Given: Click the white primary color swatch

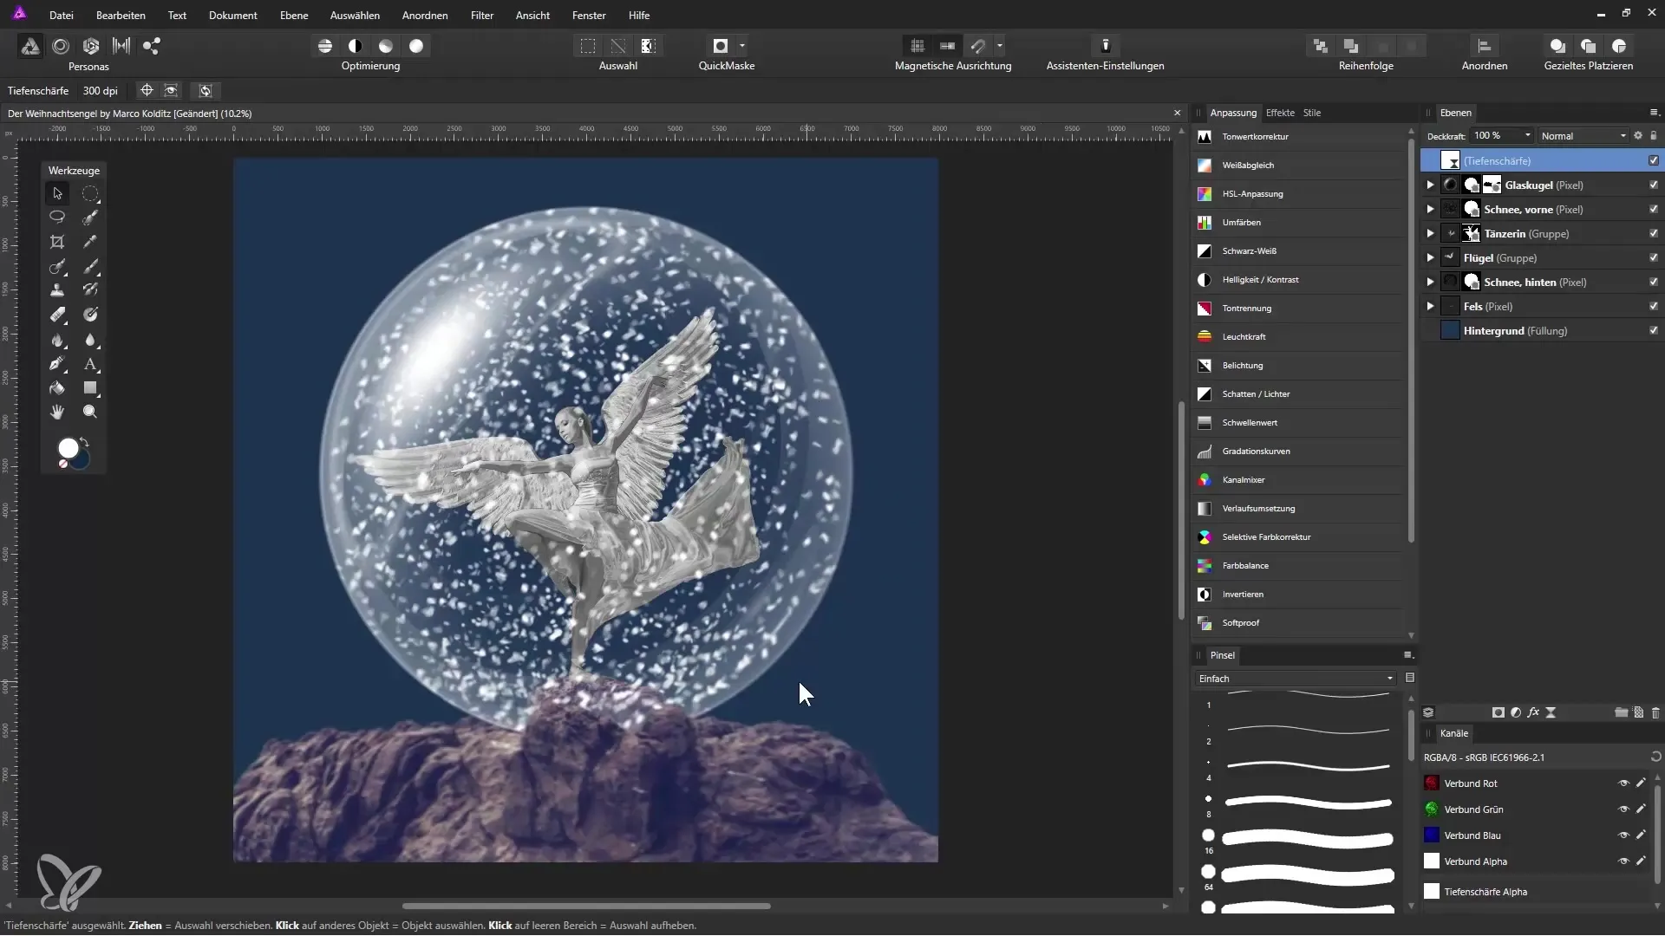Looking at the screenshot, I should tap(68, 447).
